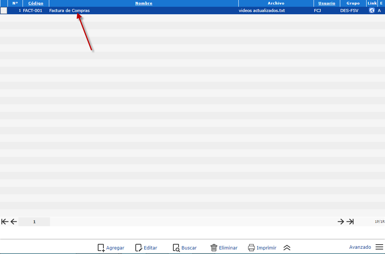Go to the first page arrow
Image resolution: width=385 pixels, height=254 pixels.
point(5,222)
